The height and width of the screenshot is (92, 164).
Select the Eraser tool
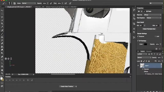2,43
